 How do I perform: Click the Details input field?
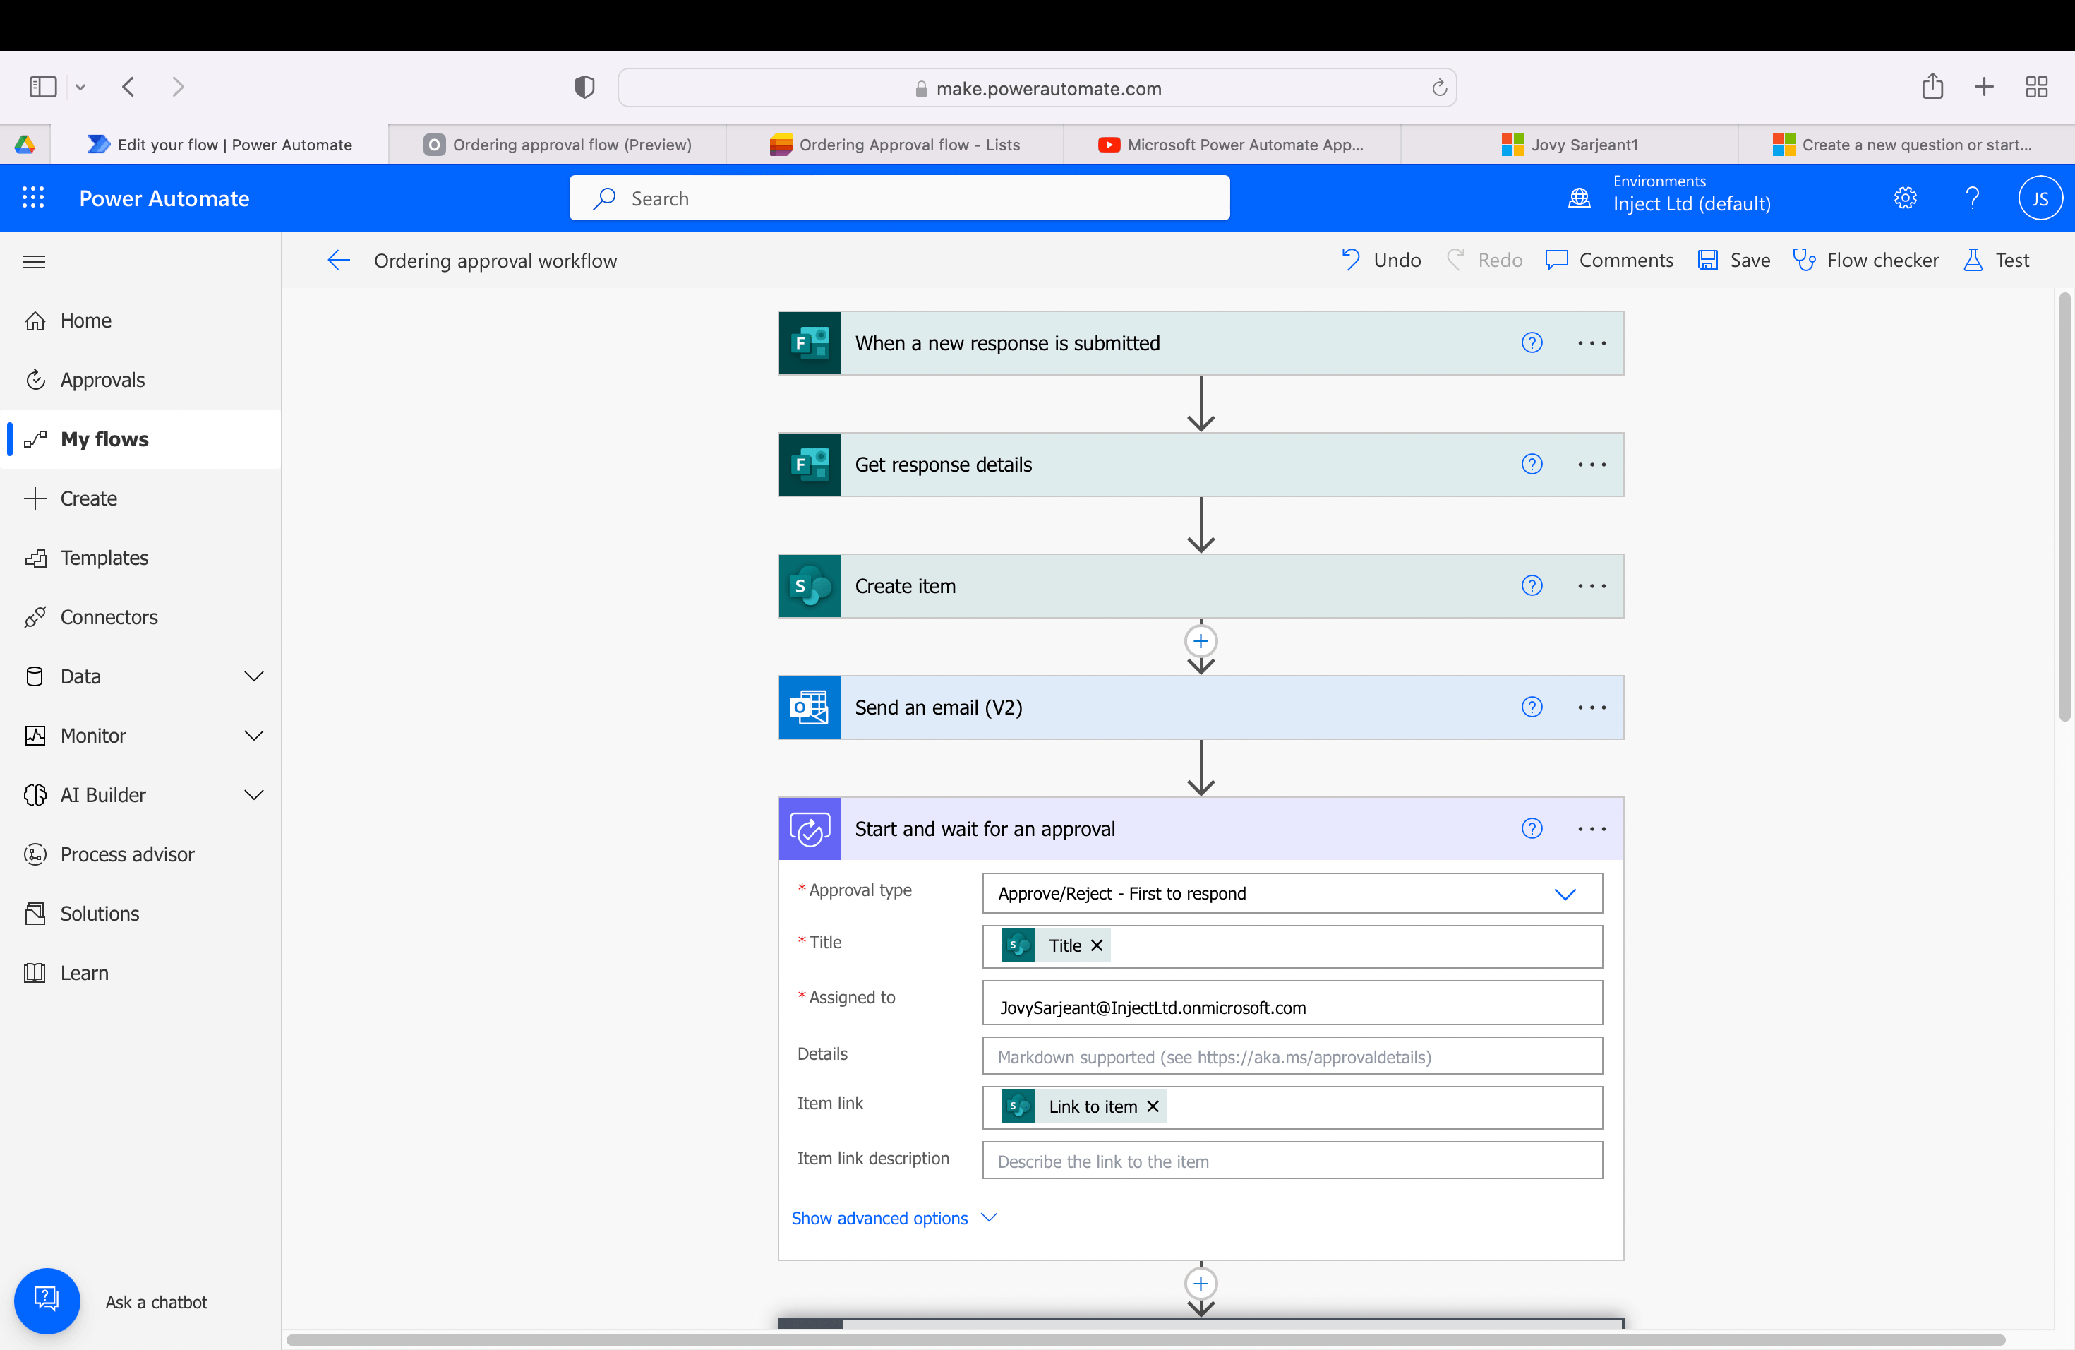[x=1291, y=1056]
